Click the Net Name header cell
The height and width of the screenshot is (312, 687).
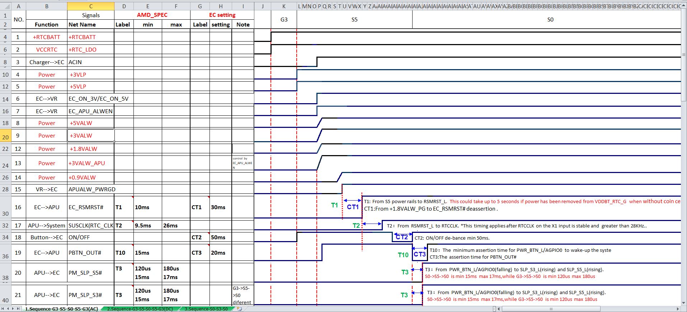pos(91,24)
